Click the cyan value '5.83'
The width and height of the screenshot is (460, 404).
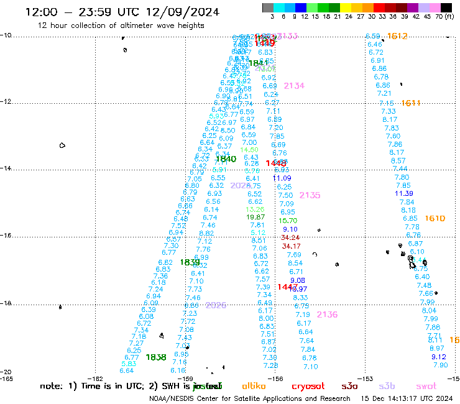pos(129,364)
